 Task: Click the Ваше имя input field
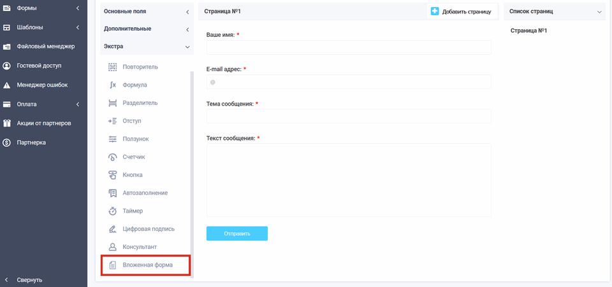(x=349, y=48)
